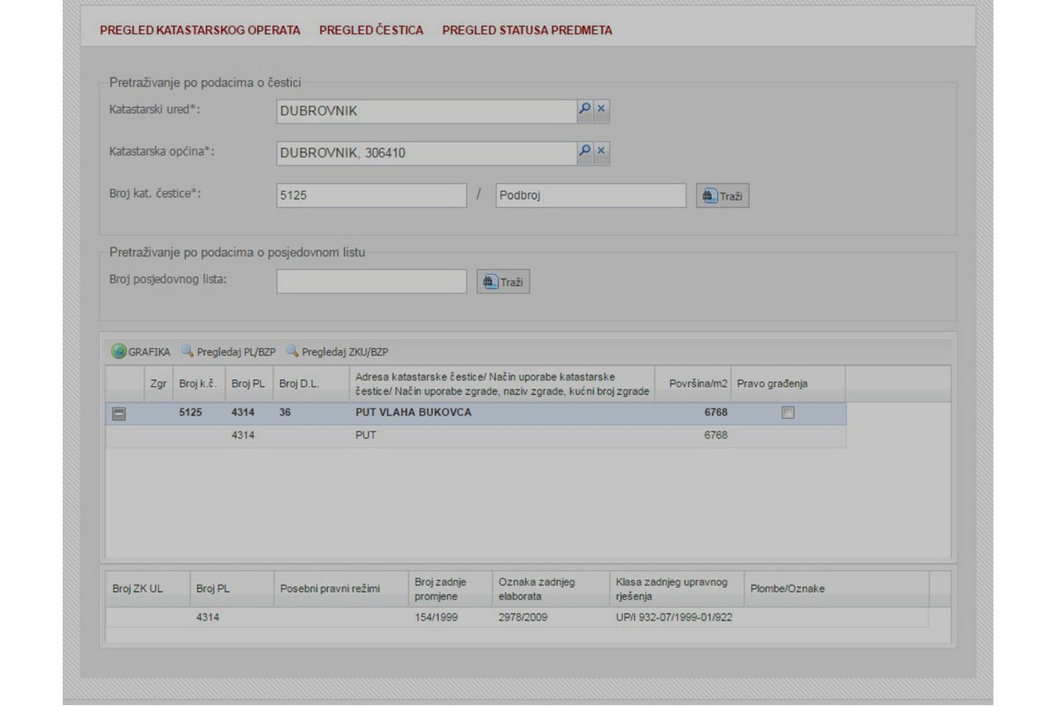
Task: Toggle Pravo građenja checkbox for parcel 5125
Action: point(788,413)
